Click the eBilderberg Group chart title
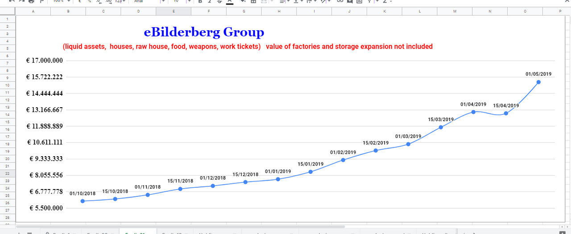 tap(204, 32)
